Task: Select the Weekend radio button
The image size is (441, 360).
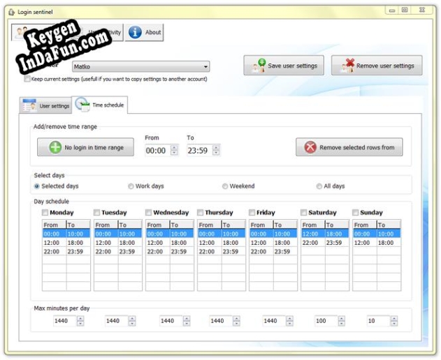Action: tap(225, 186)
